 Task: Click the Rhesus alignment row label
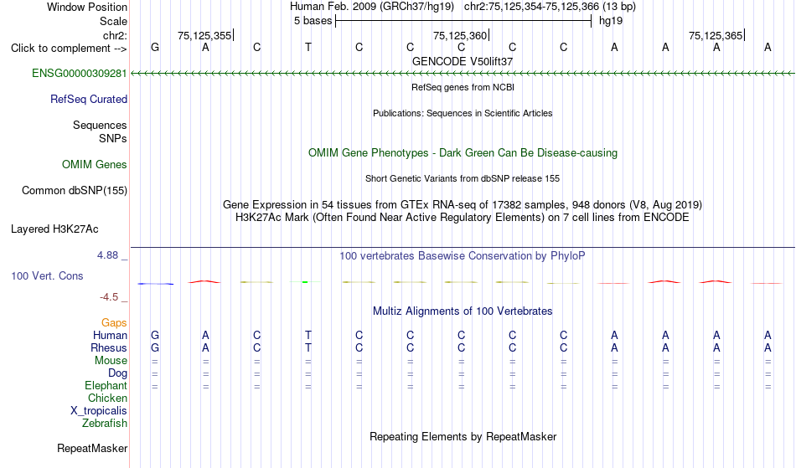coord(109,348)
